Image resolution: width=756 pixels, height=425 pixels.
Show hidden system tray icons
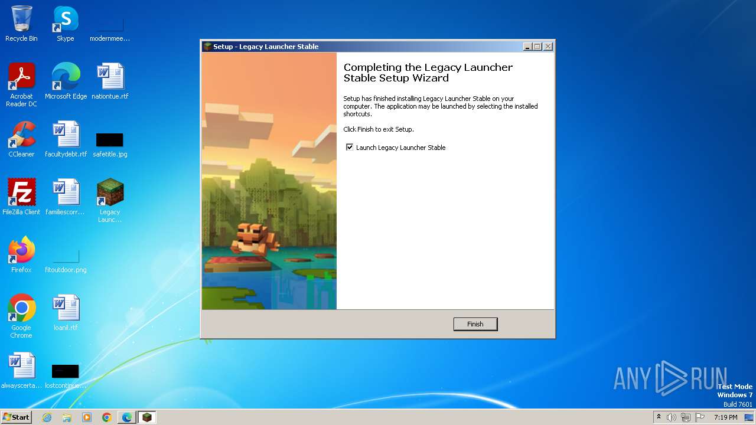(x=659, y=417)
